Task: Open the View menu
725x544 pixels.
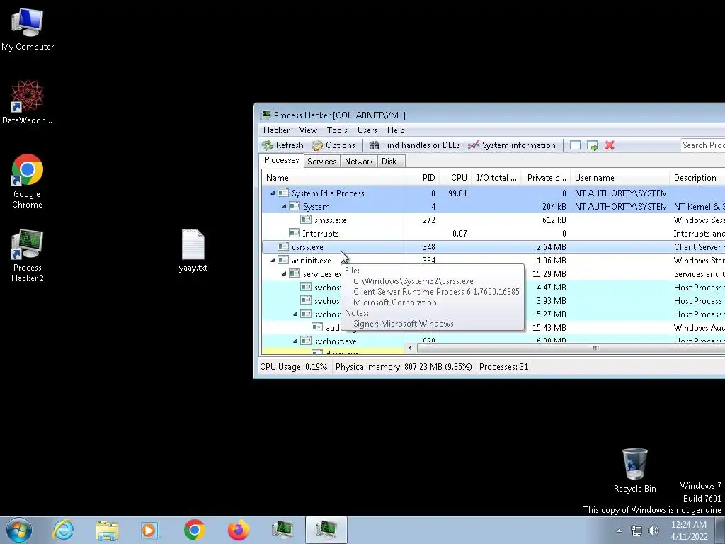Action: point(308,130)
